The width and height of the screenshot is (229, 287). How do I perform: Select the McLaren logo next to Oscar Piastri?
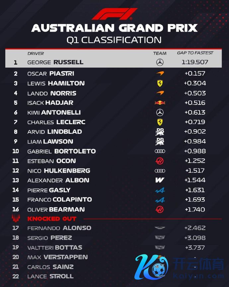point(160,74)
